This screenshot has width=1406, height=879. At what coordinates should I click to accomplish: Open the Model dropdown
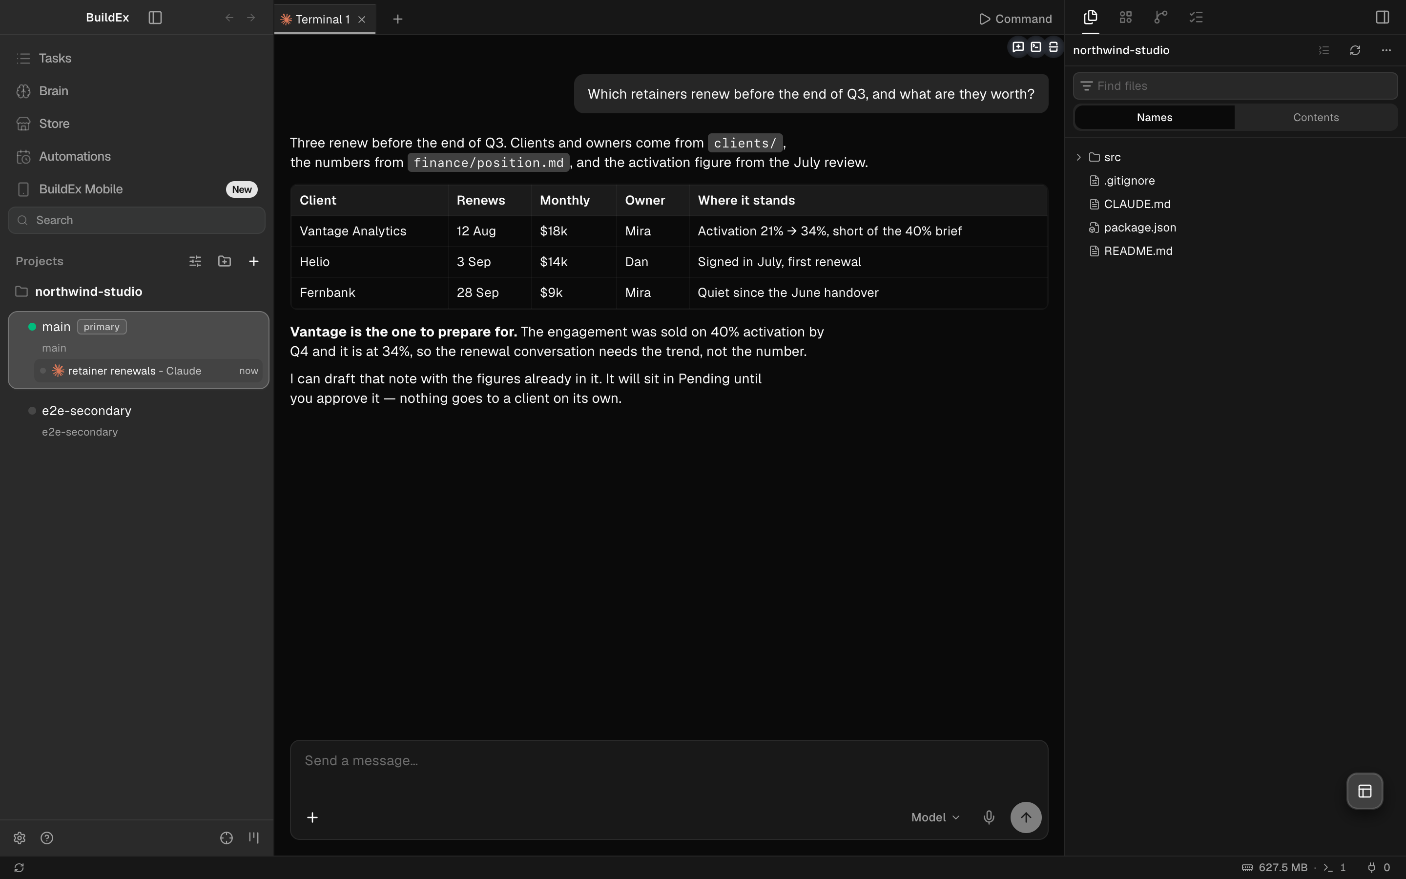tap(935, 817)
